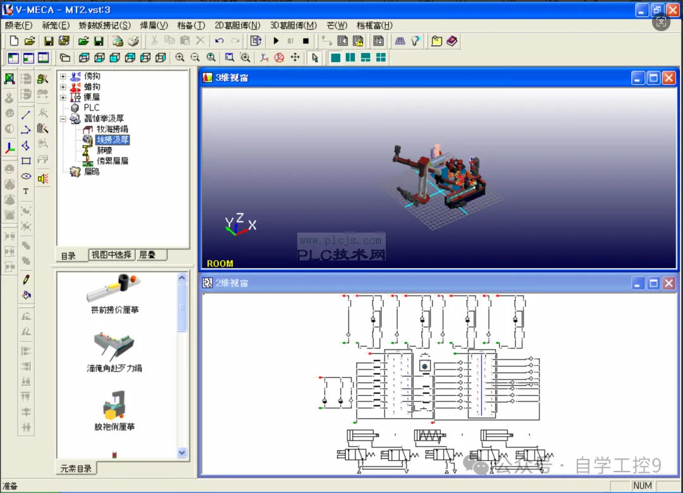683x493 pixels.
Task: Select the arrow pointer tool
Action: [x=315, y=58]
